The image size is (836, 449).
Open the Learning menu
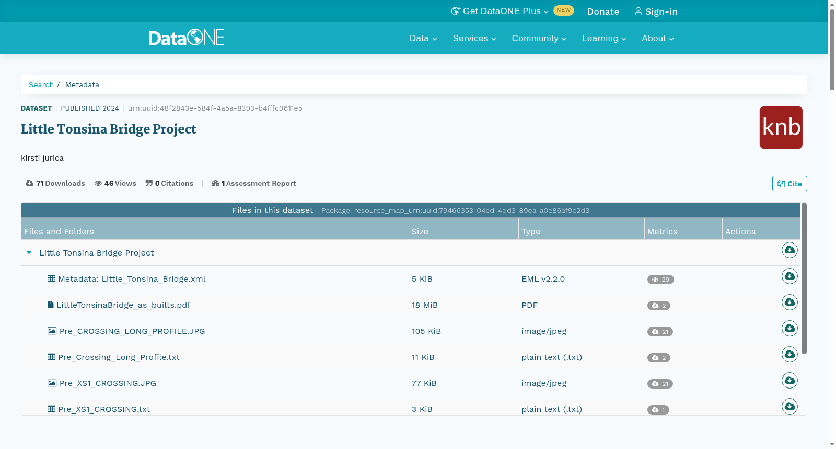pyautogui.click(x=604, y=39)
